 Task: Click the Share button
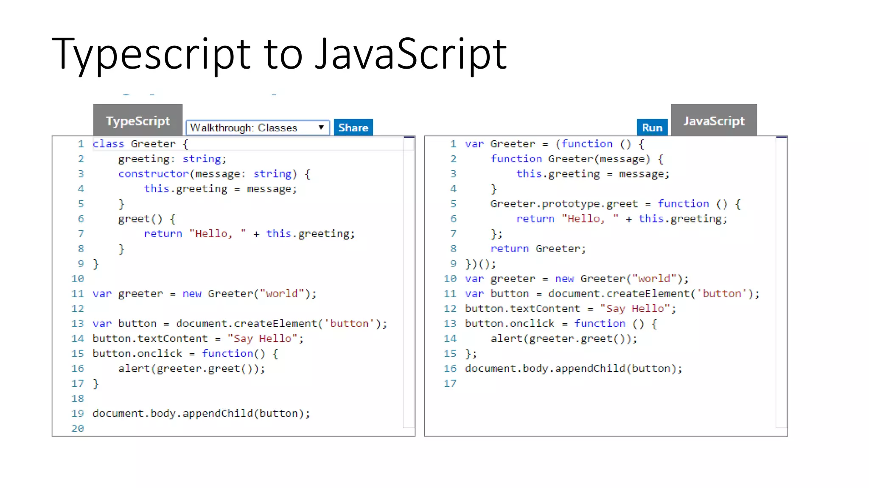tap(353, 128)
